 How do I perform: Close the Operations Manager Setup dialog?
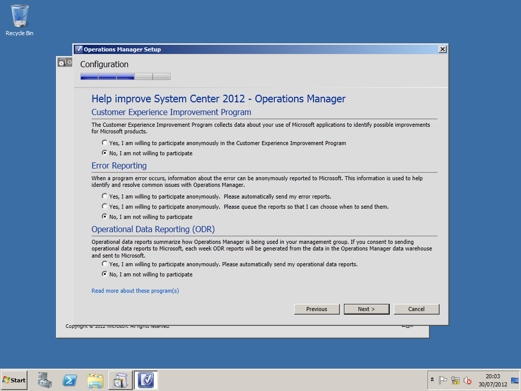442,49
